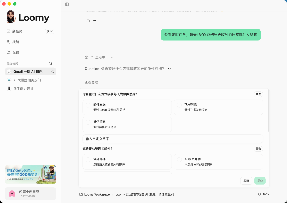Click the copy message icon
Screen dimensions: 287x203
click(88, 20)
